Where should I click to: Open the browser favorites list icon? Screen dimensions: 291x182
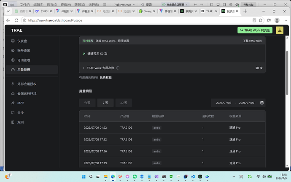click(269, 20)
